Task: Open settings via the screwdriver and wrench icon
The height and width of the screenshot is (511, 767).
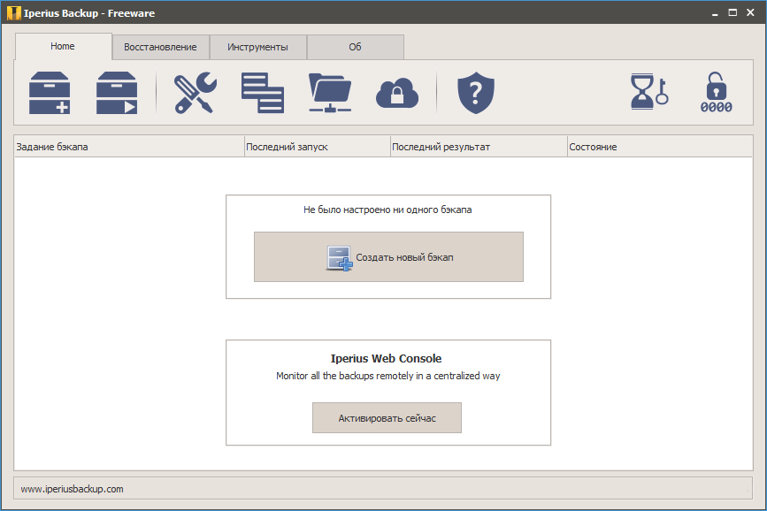Action: coord(196,93)
